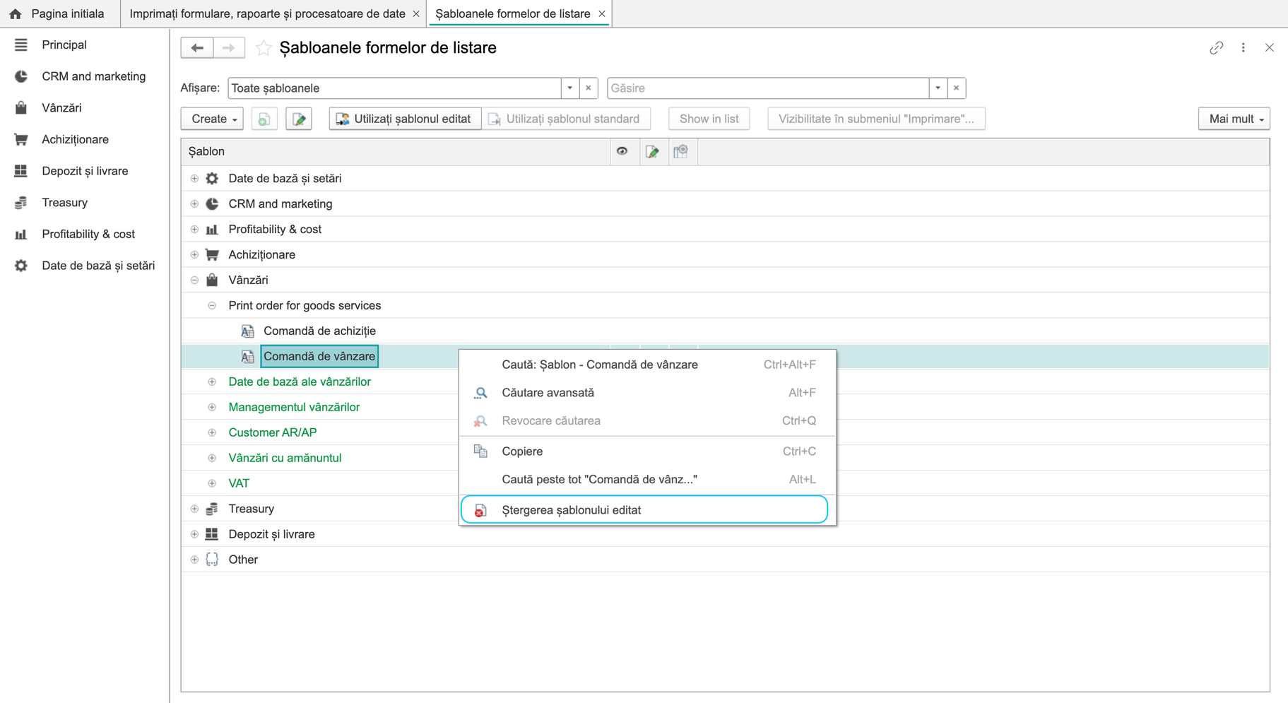Close the Șabloanele formelor de listare tab
The image size is (1288, 703).
[x=602, y=14]
